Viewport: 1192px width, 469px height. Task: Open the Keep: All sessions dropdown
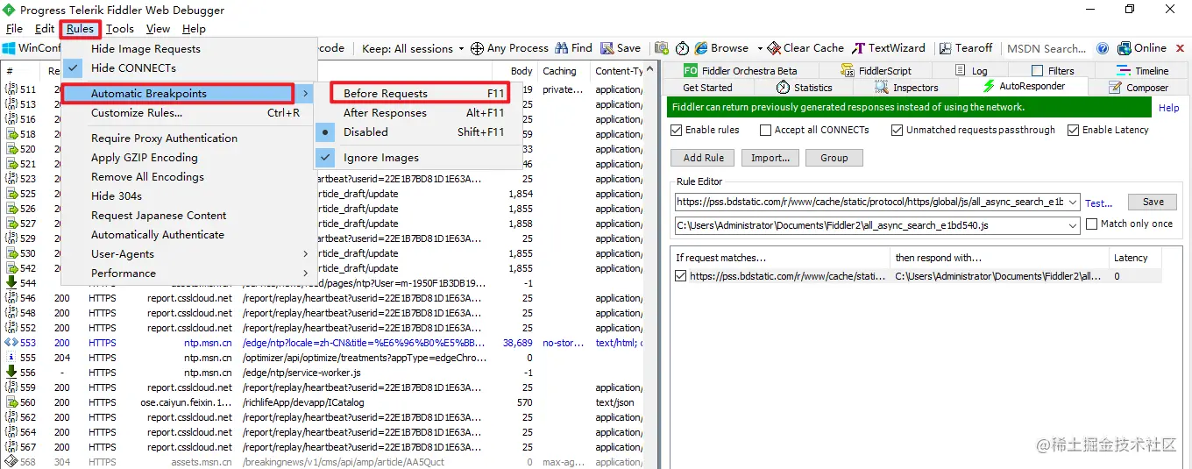(414, 49)
